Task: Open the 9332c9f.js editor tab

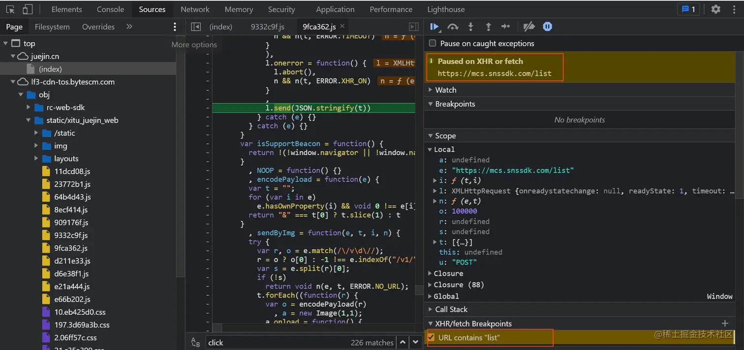Action: [268, 27]
